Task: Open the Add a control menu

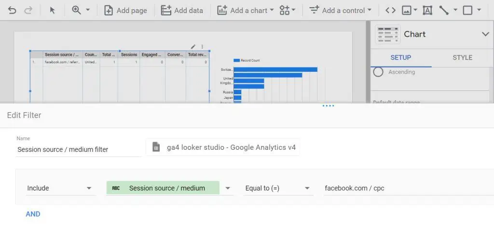Action: (340, 10)
